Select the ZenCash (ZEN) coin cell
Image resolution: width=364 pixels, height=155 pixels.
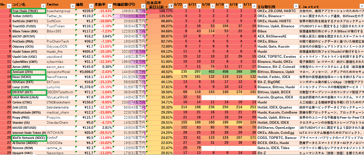(x=28, y=72)
